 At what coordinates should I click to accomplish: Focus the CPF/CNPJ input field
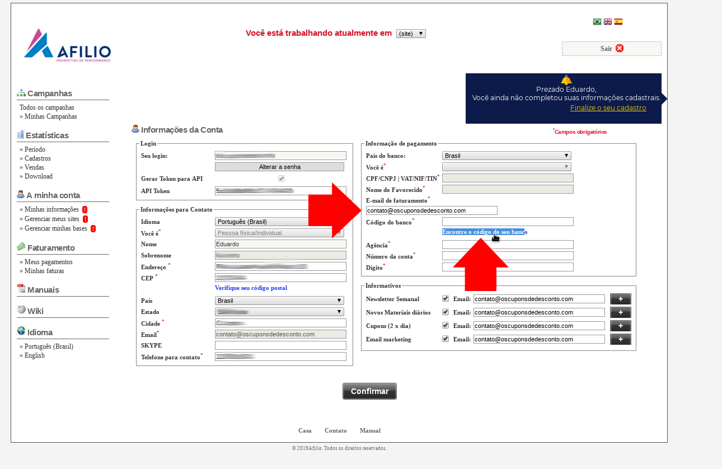[x=508, y=178]
